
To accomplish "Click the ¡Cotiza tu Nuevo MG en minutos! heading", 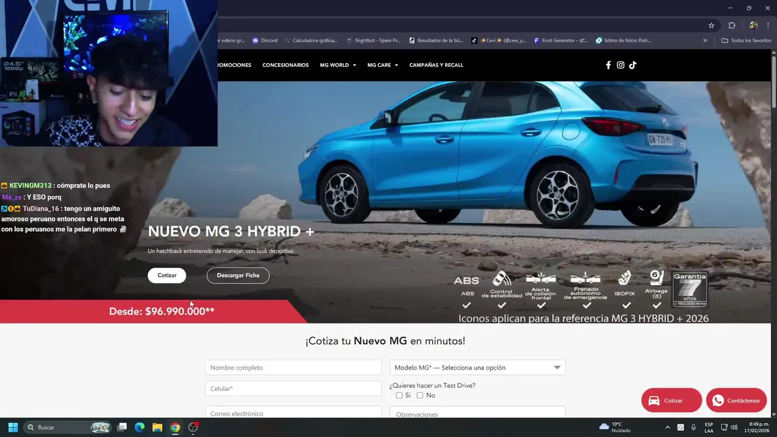I will pos(385,341).
